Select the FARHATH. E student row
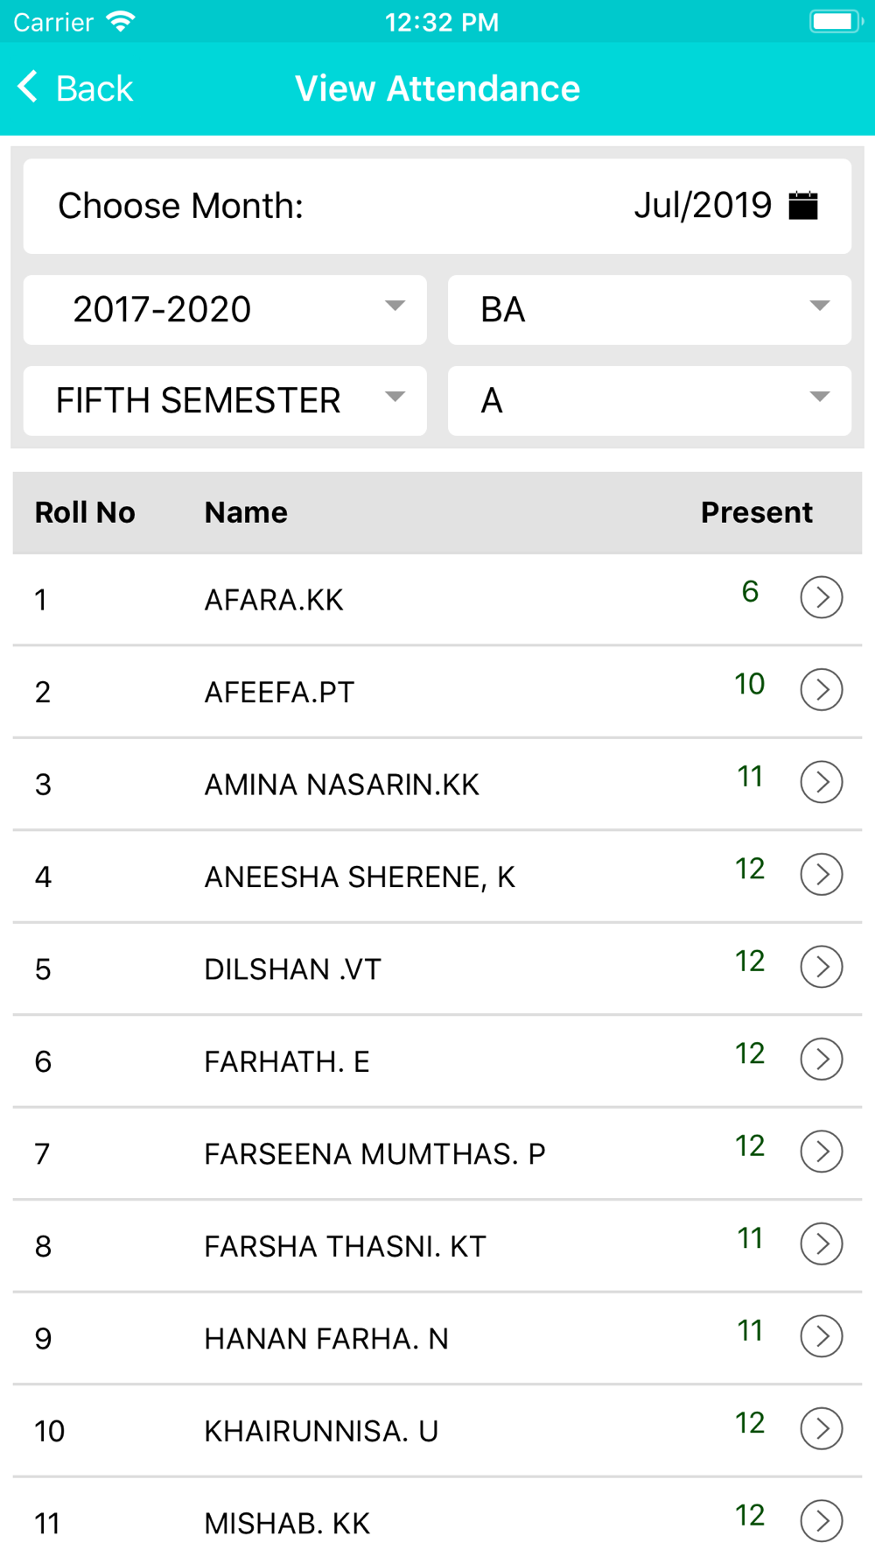The width and height of the screenshot is (875, 1557). 287,1061
